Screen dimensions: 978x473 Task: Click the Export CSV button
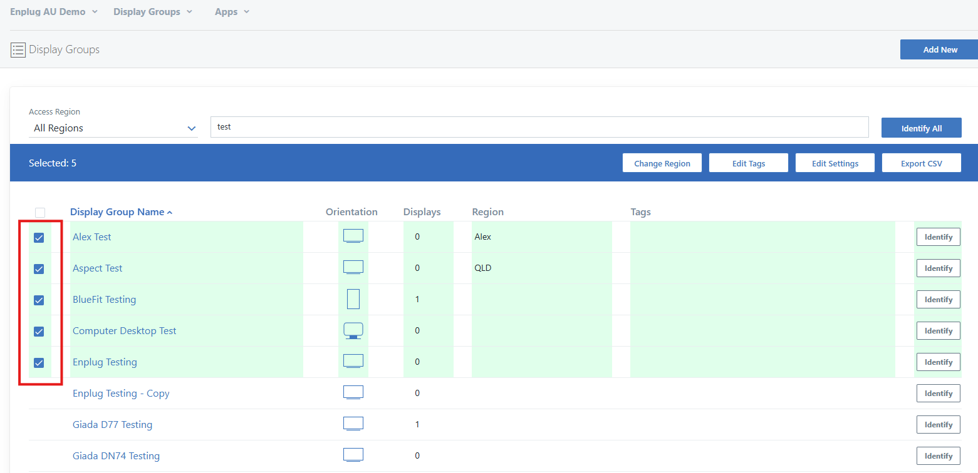point(921,163)
